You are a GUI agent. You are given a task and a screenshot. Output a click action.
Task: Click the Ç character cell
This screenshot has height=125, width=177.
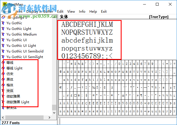click(x=86, y=103)
